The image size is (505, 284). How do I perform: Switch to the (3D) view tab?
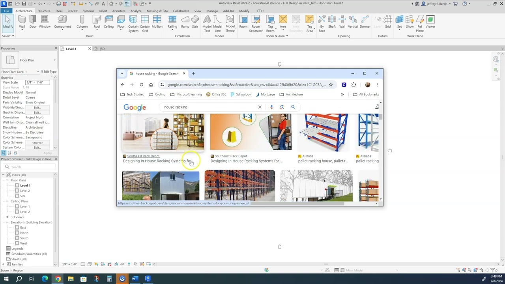pos(103,49)
